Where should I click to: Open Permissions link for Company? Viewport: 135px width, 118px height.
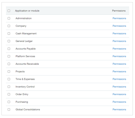point(119,26)
